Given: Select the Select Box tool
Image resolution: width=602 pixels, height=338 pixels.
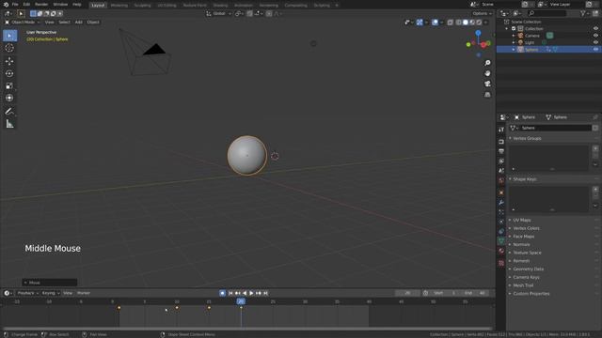Looking at the screenshot, I should [x=9, y=36].
